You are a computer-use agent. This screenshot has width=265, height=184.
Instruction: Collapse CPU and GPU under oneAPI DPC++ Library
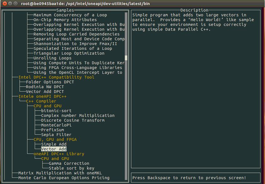(x=55, y=159)
